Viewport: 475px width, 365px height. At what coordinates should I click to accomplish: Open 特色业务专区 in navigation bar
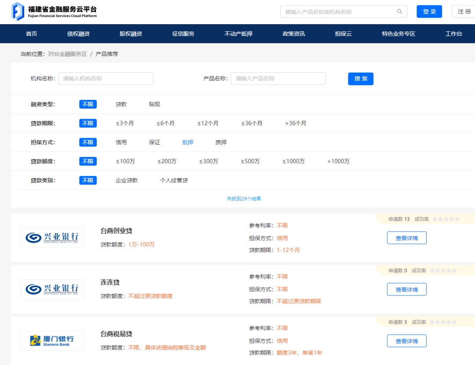pyautogui.click(x=398, y=34)
